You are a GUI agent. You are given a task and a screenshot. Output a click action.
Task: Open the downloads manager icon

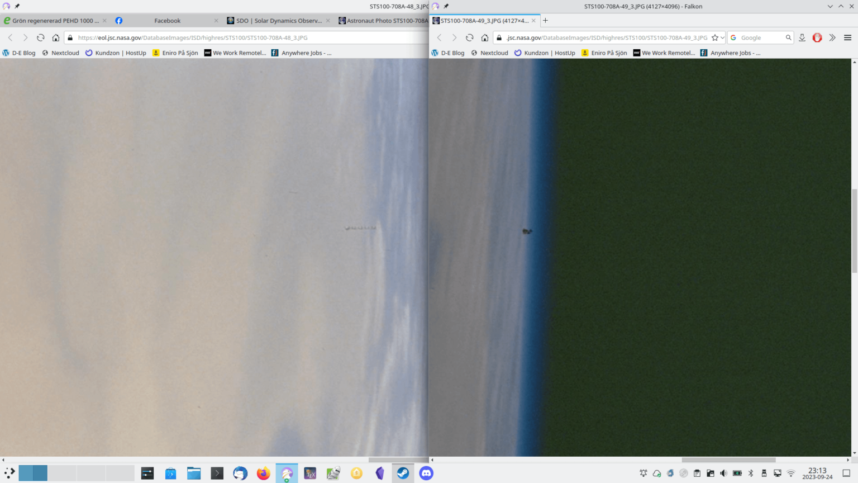pyautogui.click(x=802, y=37)
